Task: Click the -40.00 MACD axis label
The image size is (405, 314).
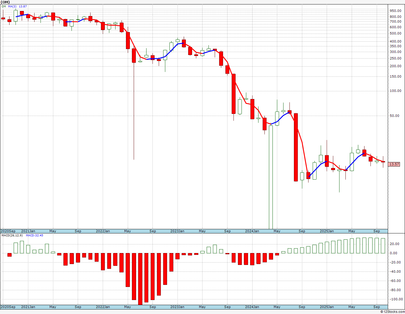Action: click(395, 272)
